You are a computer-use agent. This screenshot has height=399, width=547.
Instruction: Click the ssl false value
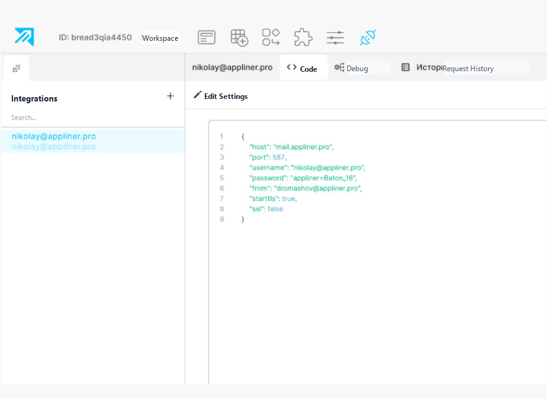click(x=275, y=209)
